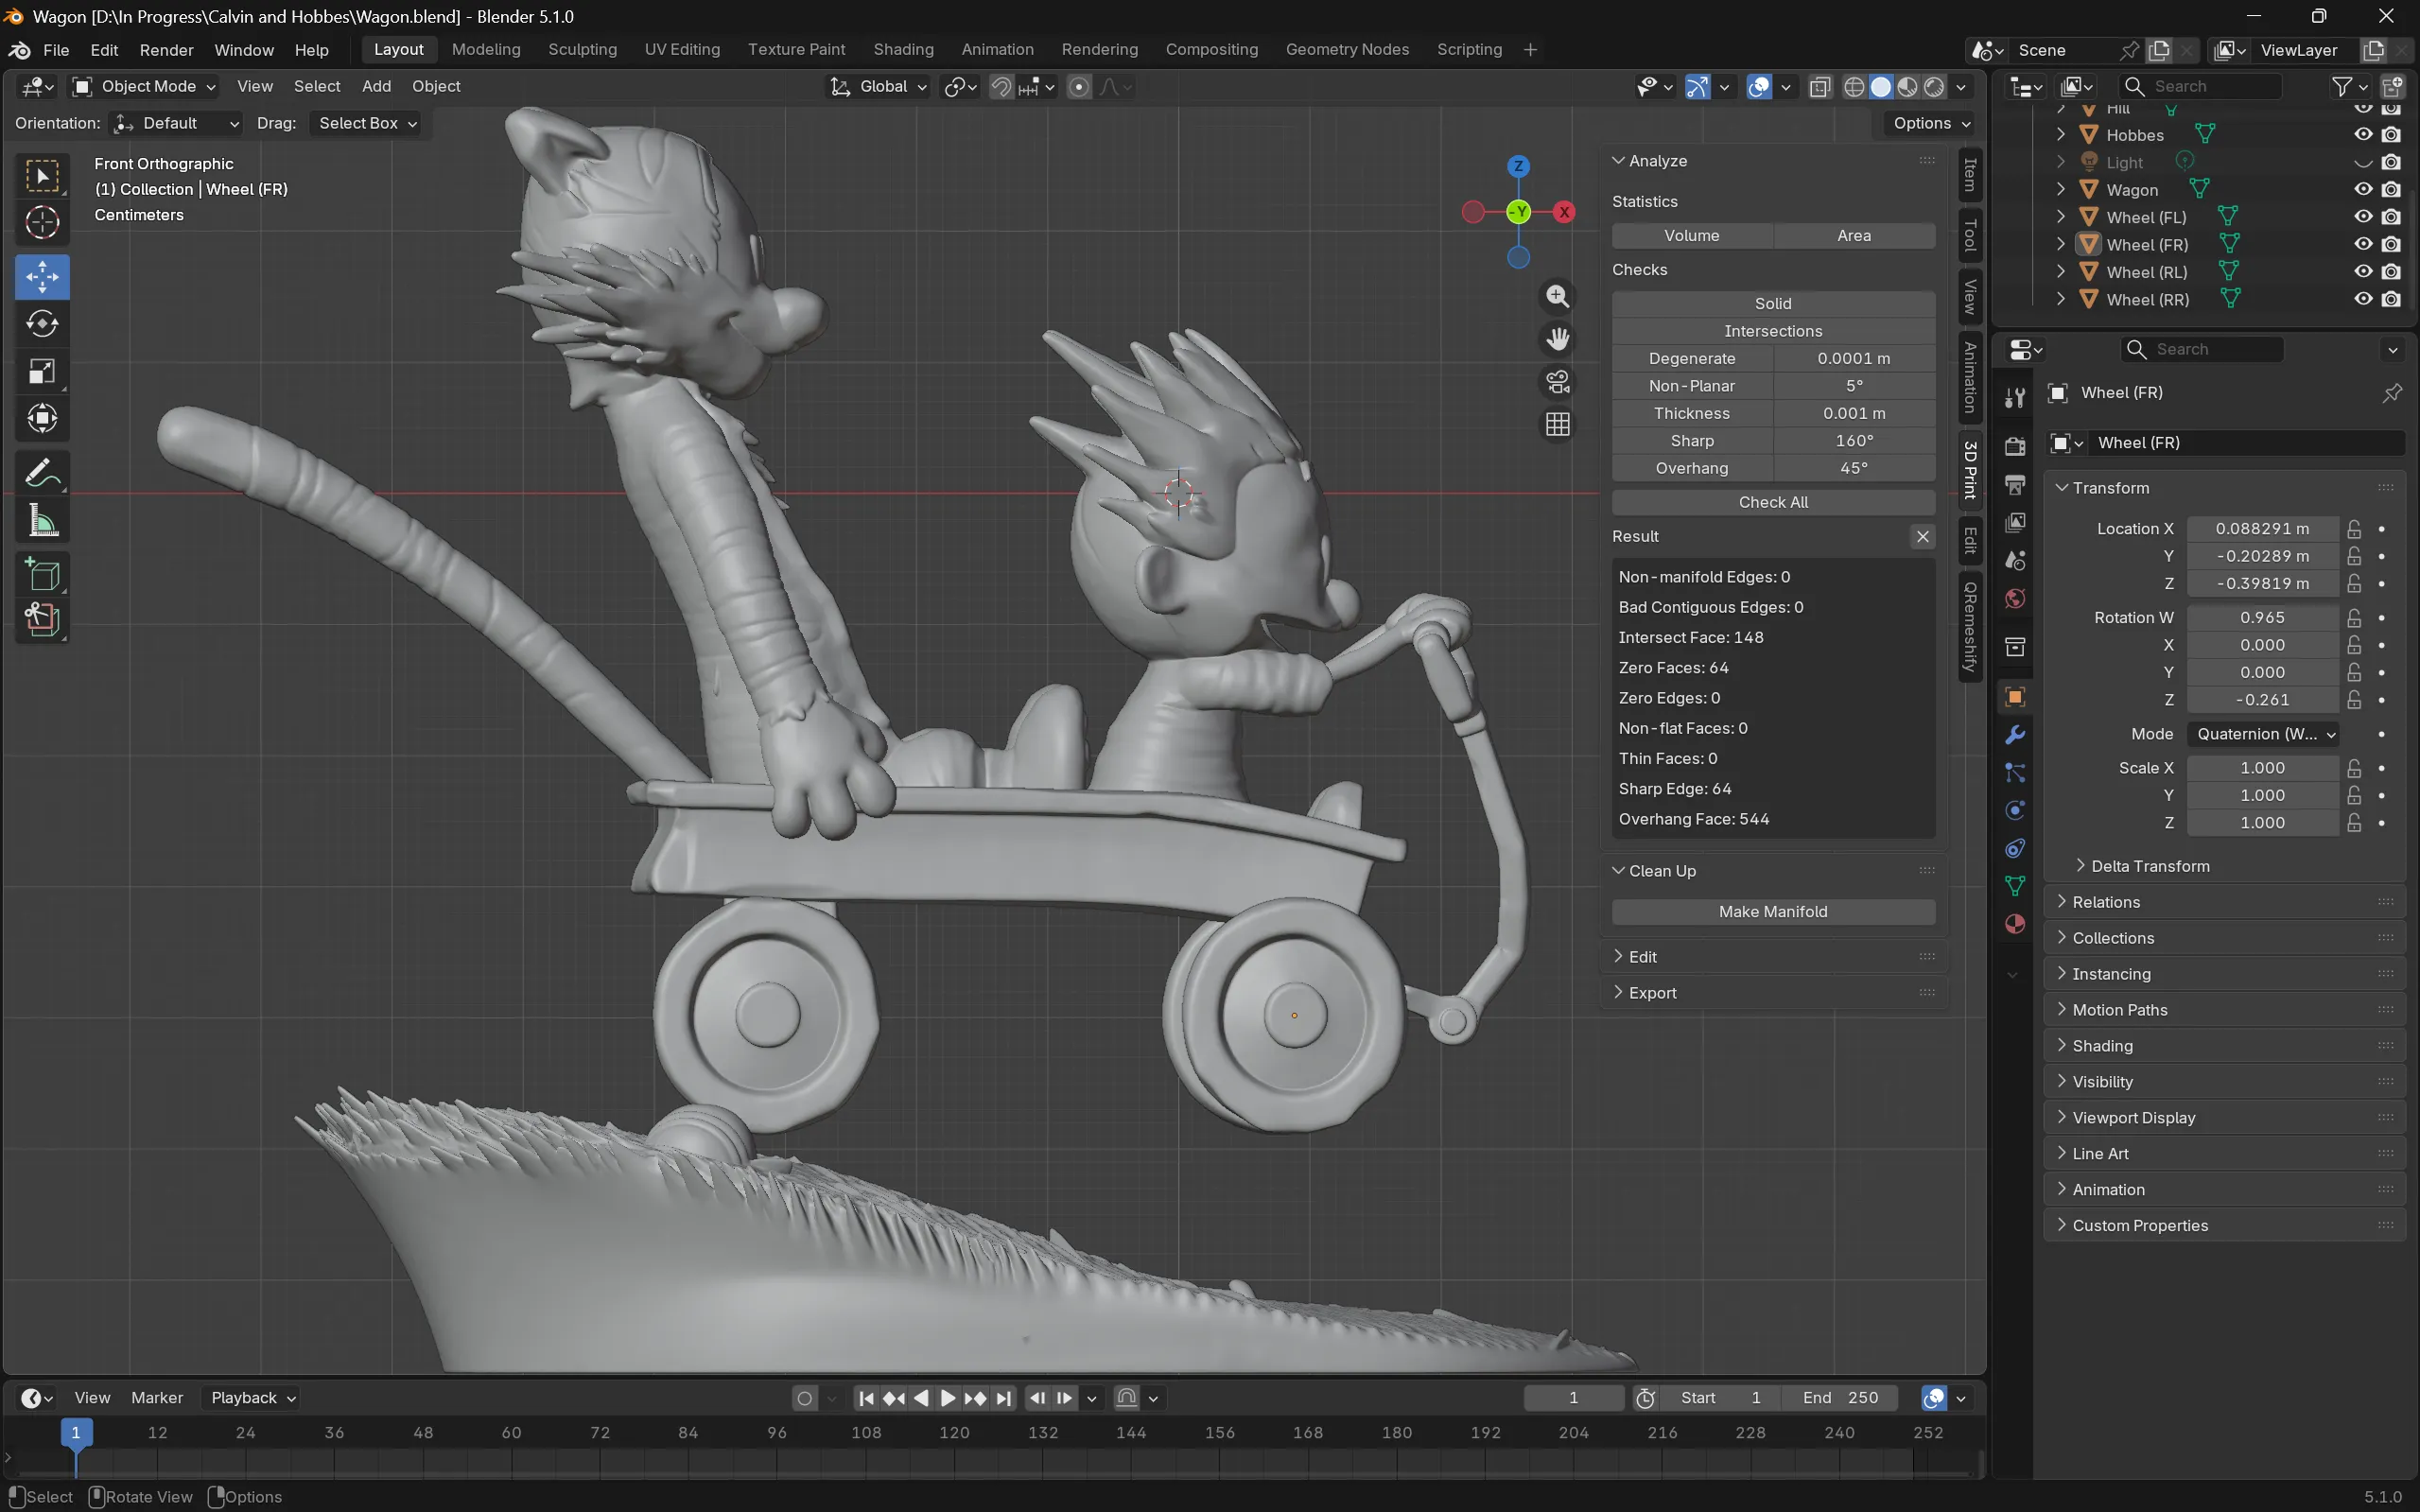Activate the Add Cube tool
Screen dimensions: 2420x1512
pos(42,575)
